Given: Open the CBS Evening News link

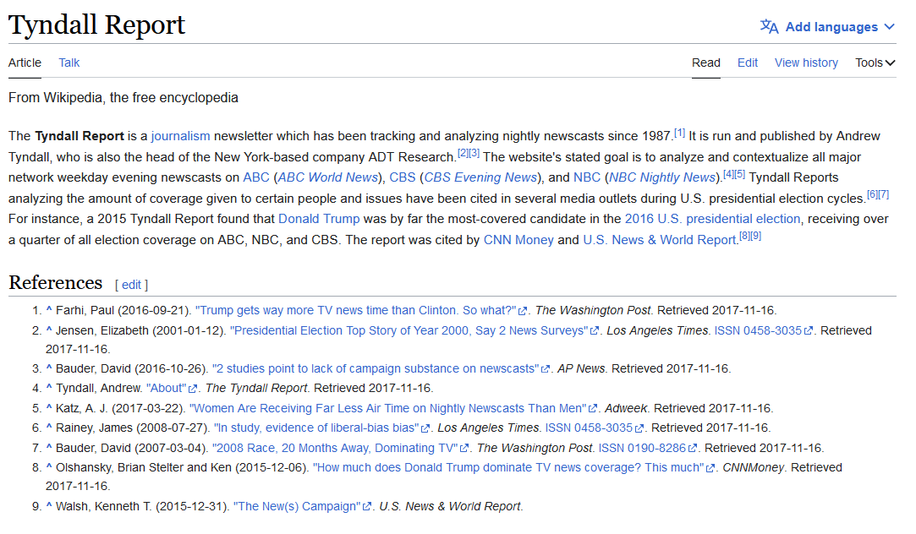Looking at the screenshot, I should (480, 177).
